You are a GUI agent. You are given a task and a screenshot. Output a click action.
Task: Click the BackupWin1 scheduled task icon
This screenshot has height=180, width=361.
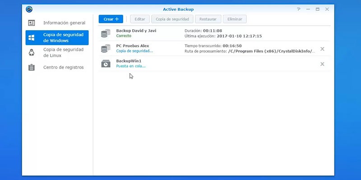[106, 63]
